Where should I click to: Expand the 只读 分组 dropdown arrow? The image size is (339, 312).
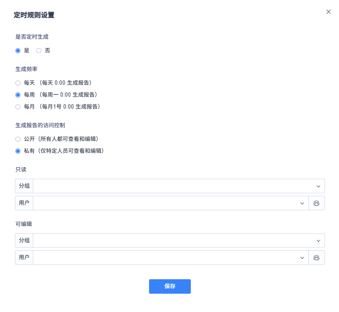318,186
